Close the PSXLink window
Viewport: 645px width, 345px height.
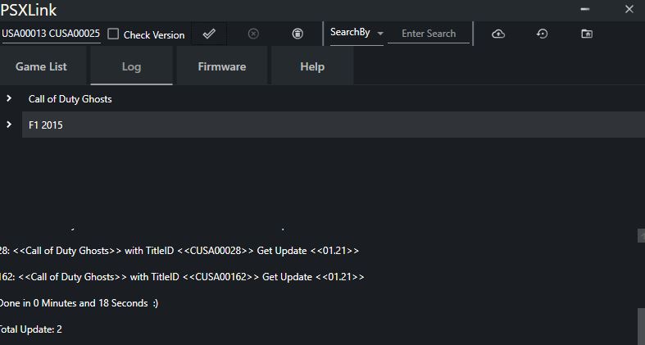pyautogui.click(x=629, y=9)
